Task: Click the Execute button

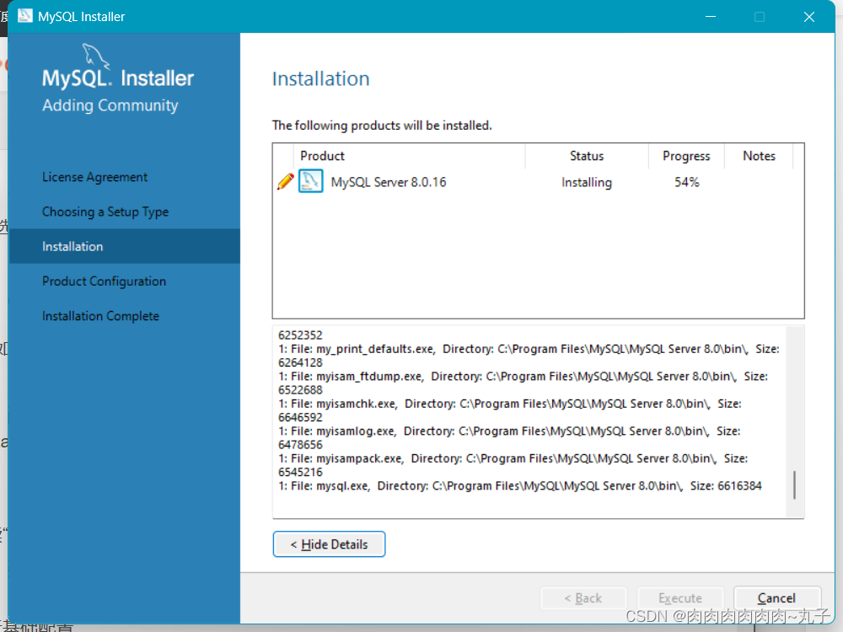Action: (680, 597)
